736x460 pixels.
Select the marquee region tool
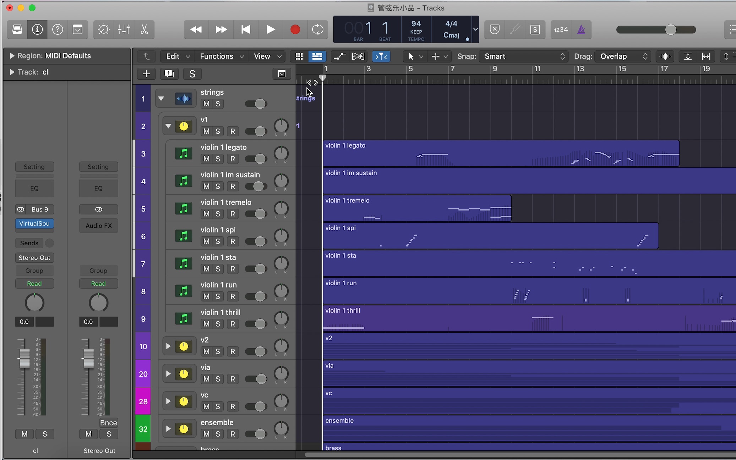(x=435, y=56)
